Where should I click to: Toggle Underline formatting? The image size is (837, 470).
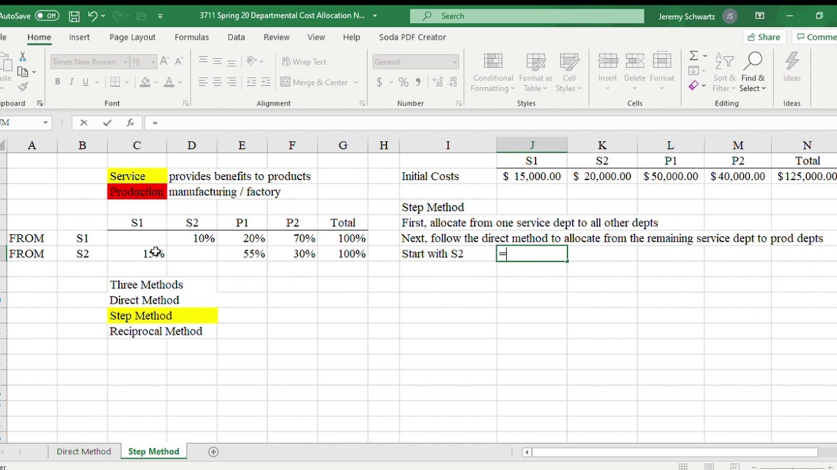(85, 82)
